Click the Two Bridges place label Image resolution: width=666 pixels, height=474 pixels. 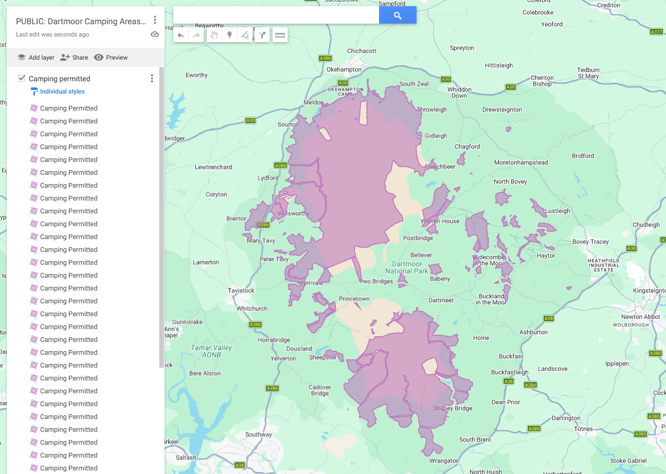coord(376,281)
